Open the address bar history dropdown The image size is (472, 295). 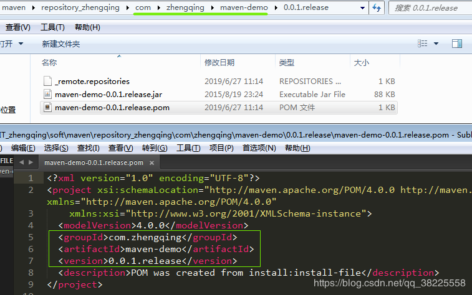click(x=363, y=8)
